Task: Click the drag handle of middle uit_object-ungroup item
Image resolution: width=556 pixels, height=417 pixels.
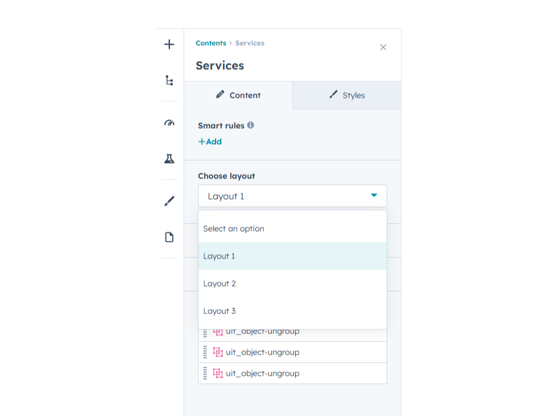Action: click(x=205, y=352)
